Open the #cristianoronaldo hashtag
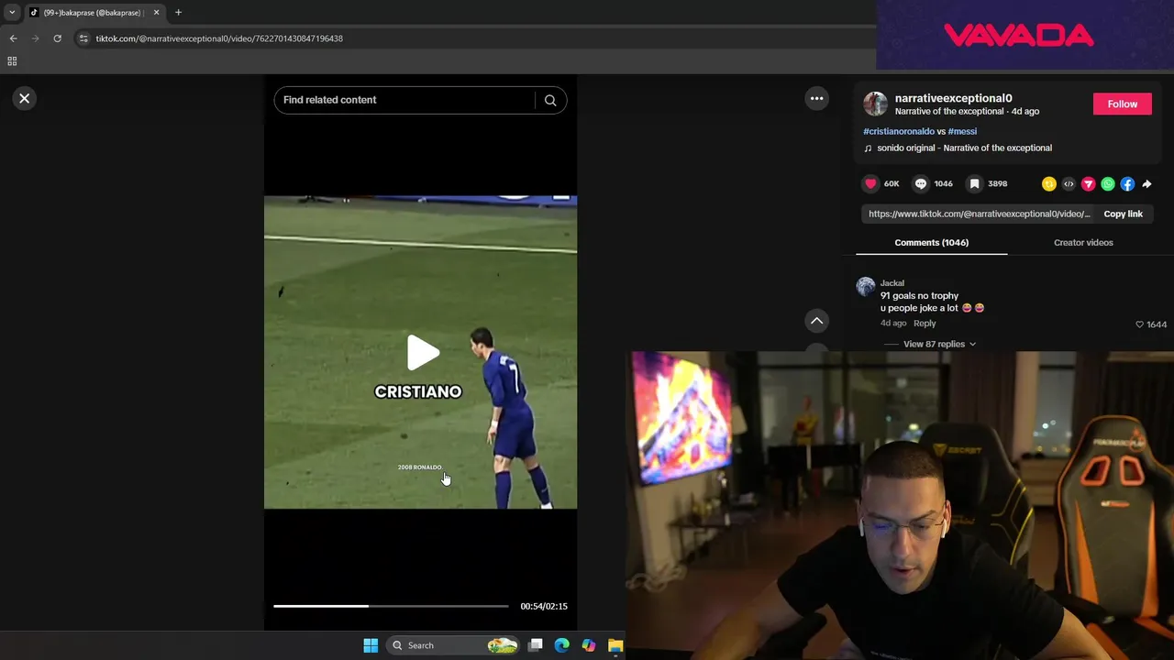Image resolution: width=1174 pixels, height=660 pixels. 899,131
